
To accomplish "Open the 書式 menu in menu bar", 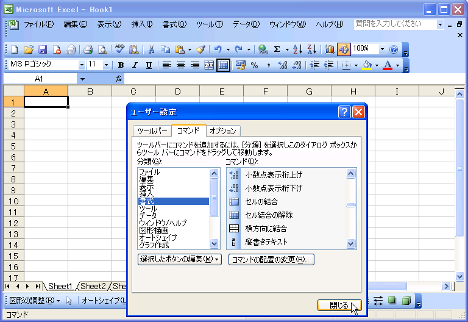I will [174, 24].
